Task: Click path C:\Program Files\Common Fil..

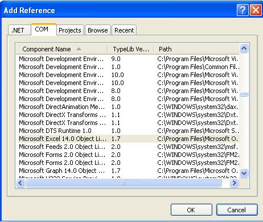Action: click(x=198, y=67)
